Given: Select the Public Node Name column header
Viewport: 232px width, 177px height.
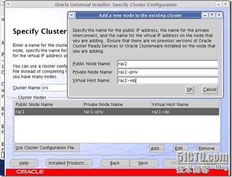Looking at the screenshot, I should [x=48, y=105].
